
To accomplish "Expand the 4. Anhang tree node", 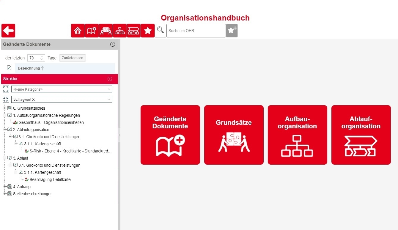I will (x=4, y=187).
